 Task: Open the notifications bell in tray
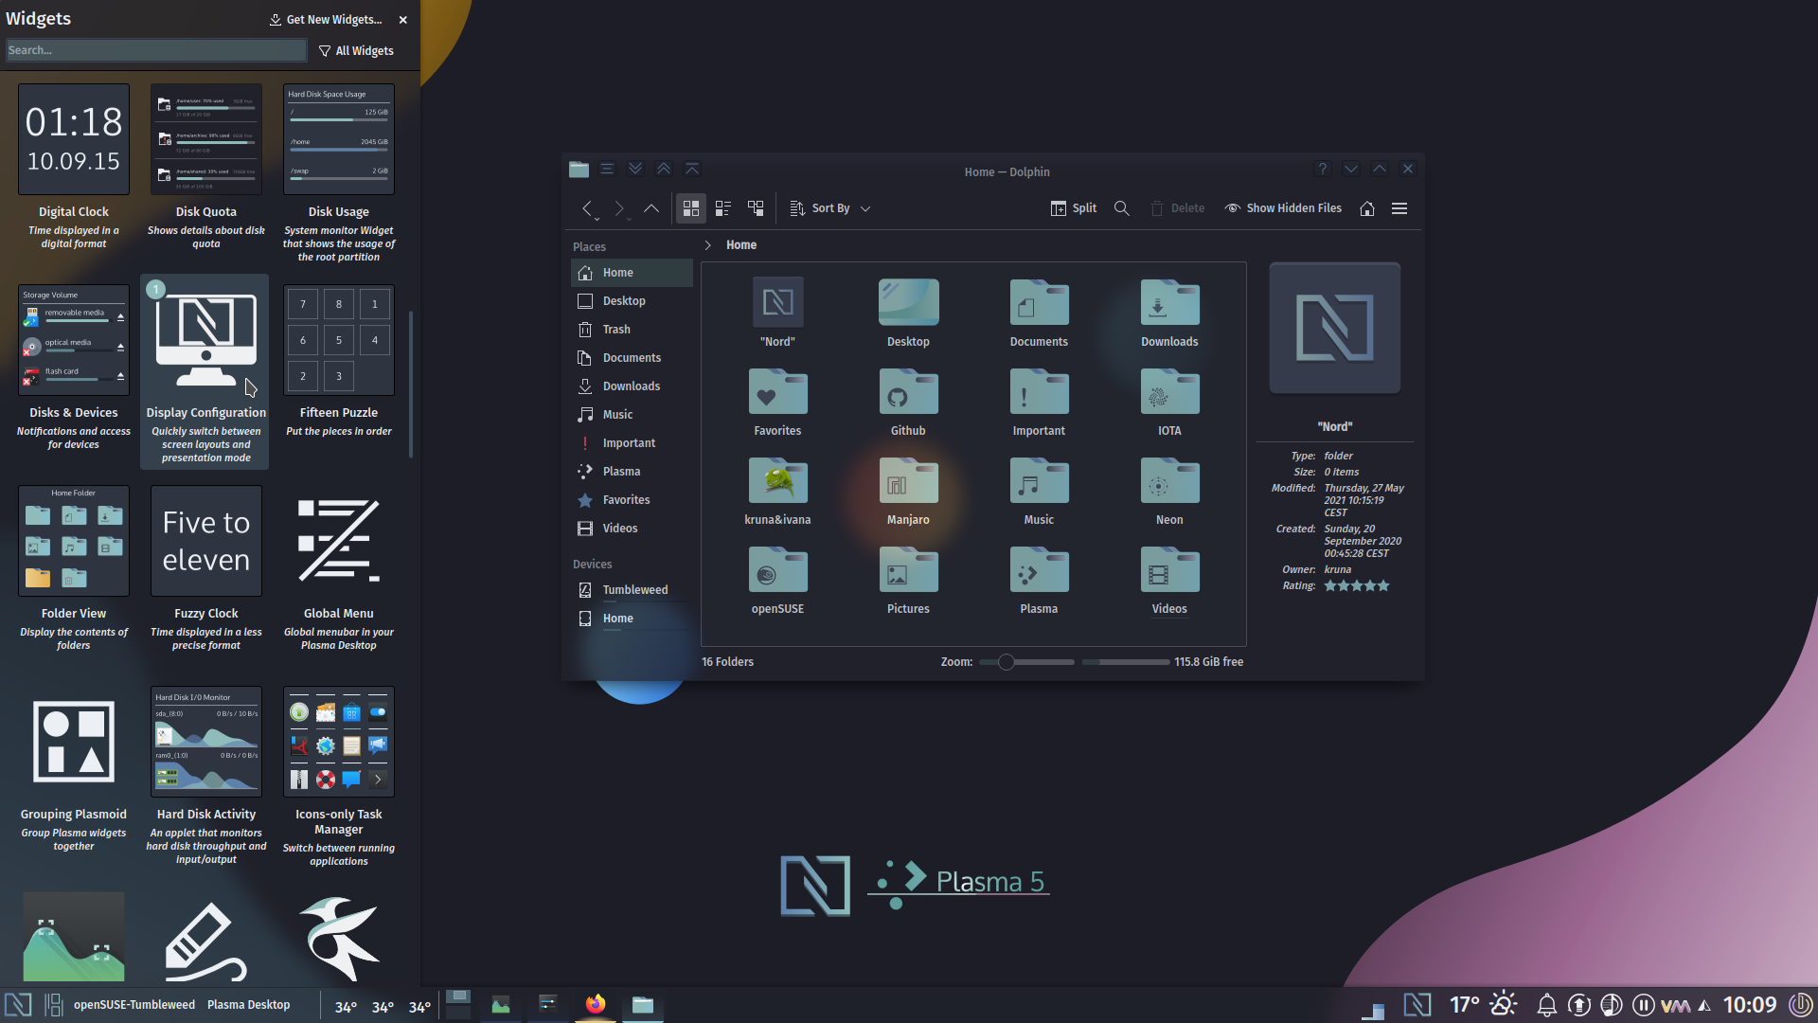tap(1546, 1005)
